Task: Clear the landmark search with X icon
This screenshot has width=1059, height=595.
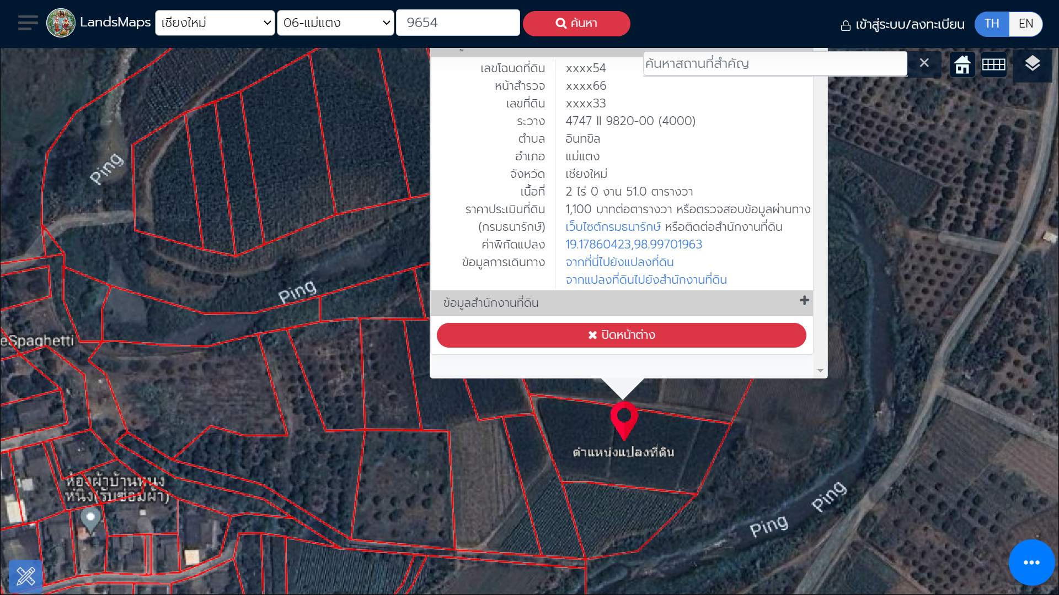Action: pos(924,63)
